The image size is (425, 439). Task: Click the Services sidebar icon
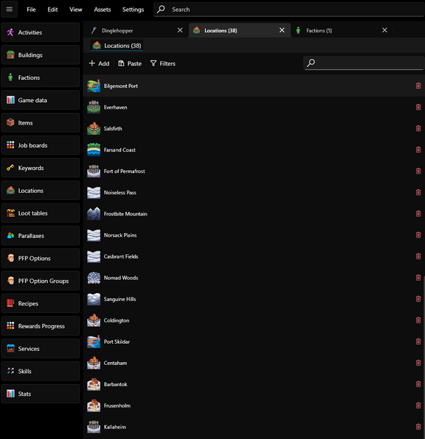click(x=11, y=349)
